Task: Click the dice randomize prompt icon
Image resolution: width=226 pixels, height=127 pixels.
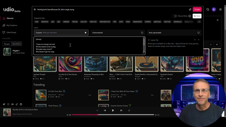Action: (190, 10)
